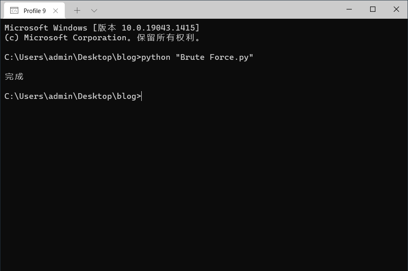Click the last prompt path before the cursor
The image size is (408, 271).
[70, 96]
